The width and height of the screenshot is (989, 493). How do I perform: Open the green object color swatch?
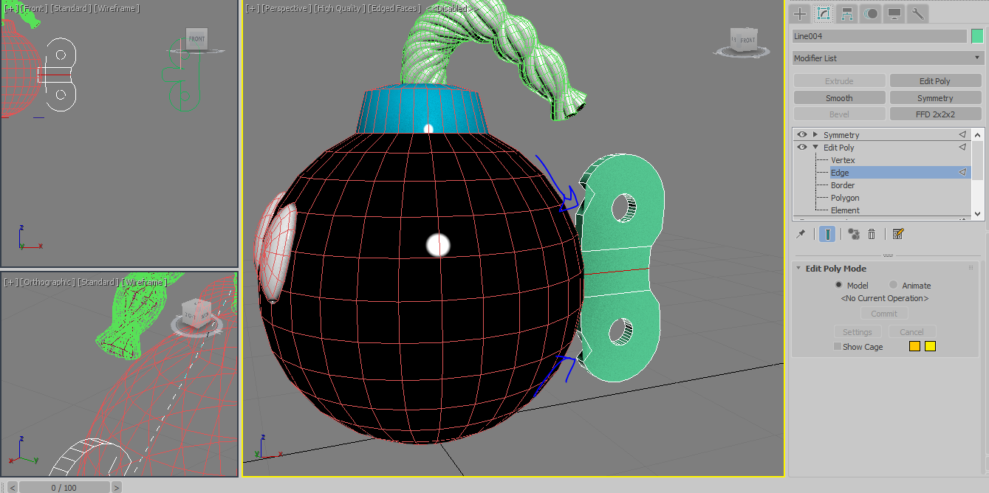coord(977,36)
